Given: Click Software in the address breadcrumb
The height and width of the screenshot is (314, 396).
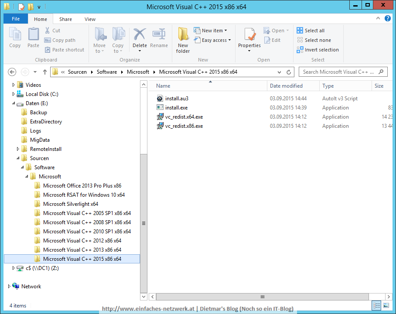Looking at the screenshot, I should 107,72.
